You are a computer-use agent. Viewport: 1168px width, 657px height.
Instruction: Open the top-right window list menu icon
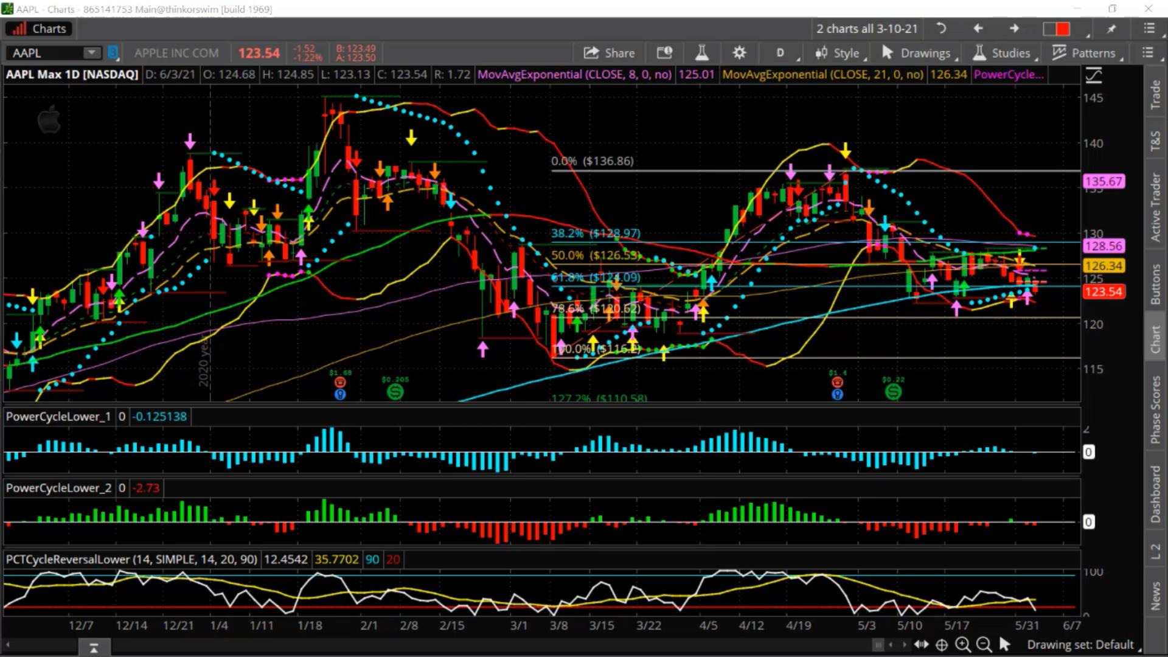1149,29
